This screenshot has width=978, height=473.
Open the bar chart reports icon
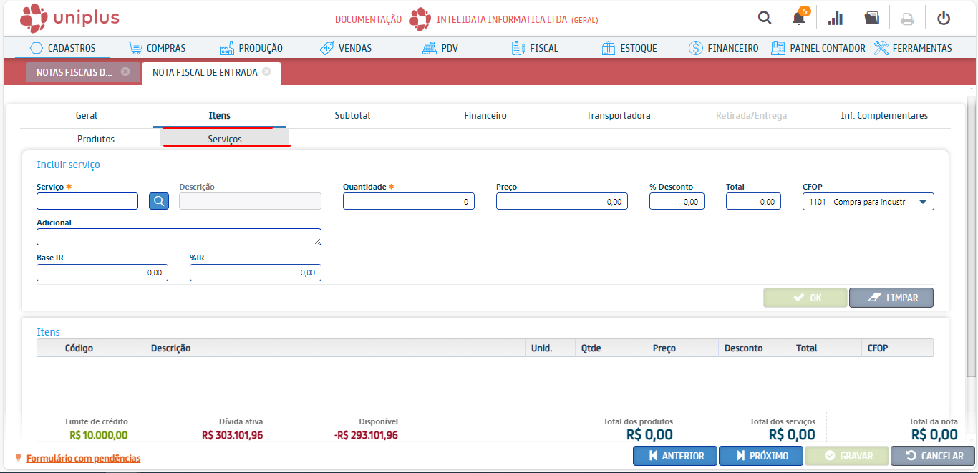point(835,18)
